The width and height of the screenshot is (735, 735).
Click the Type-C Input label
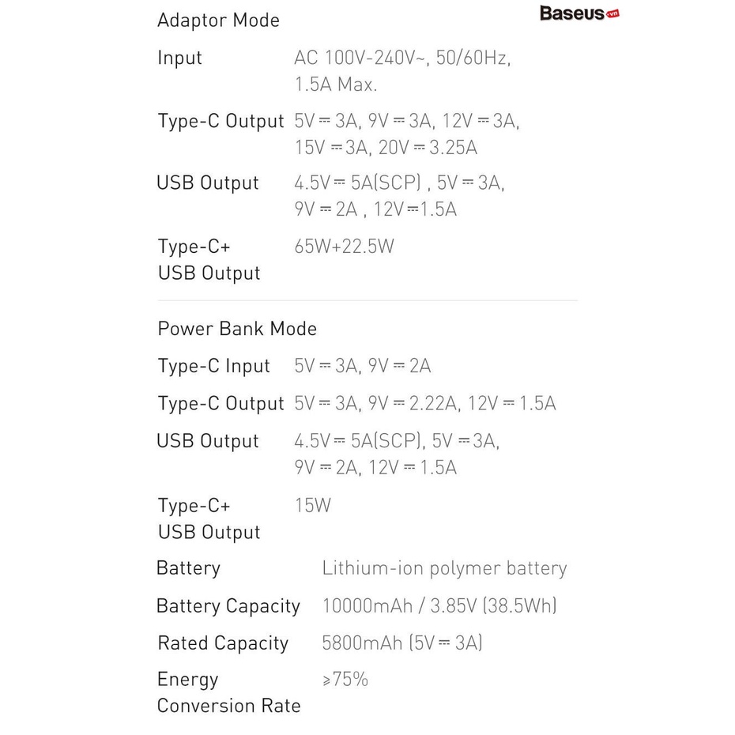click(x=214, y=366)
